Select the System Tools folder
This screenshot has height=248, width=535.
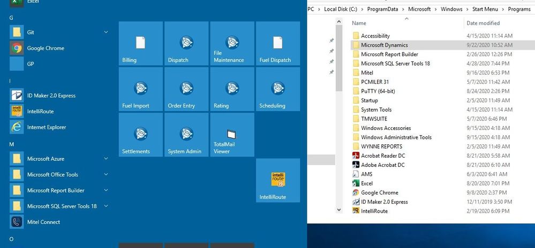pos(372,110)
